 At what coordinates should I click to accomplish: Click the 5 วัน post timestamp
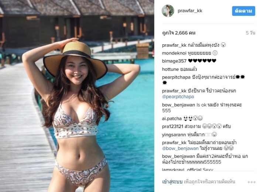tap(250, 33)
